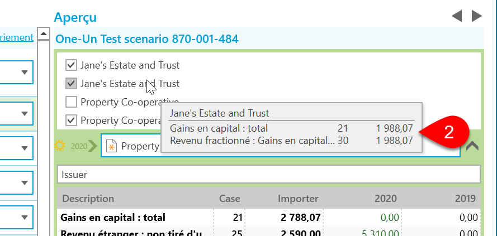Click the red numbered callout marker 2
This screenshot has height=236, width=497.
coord(446,132)
